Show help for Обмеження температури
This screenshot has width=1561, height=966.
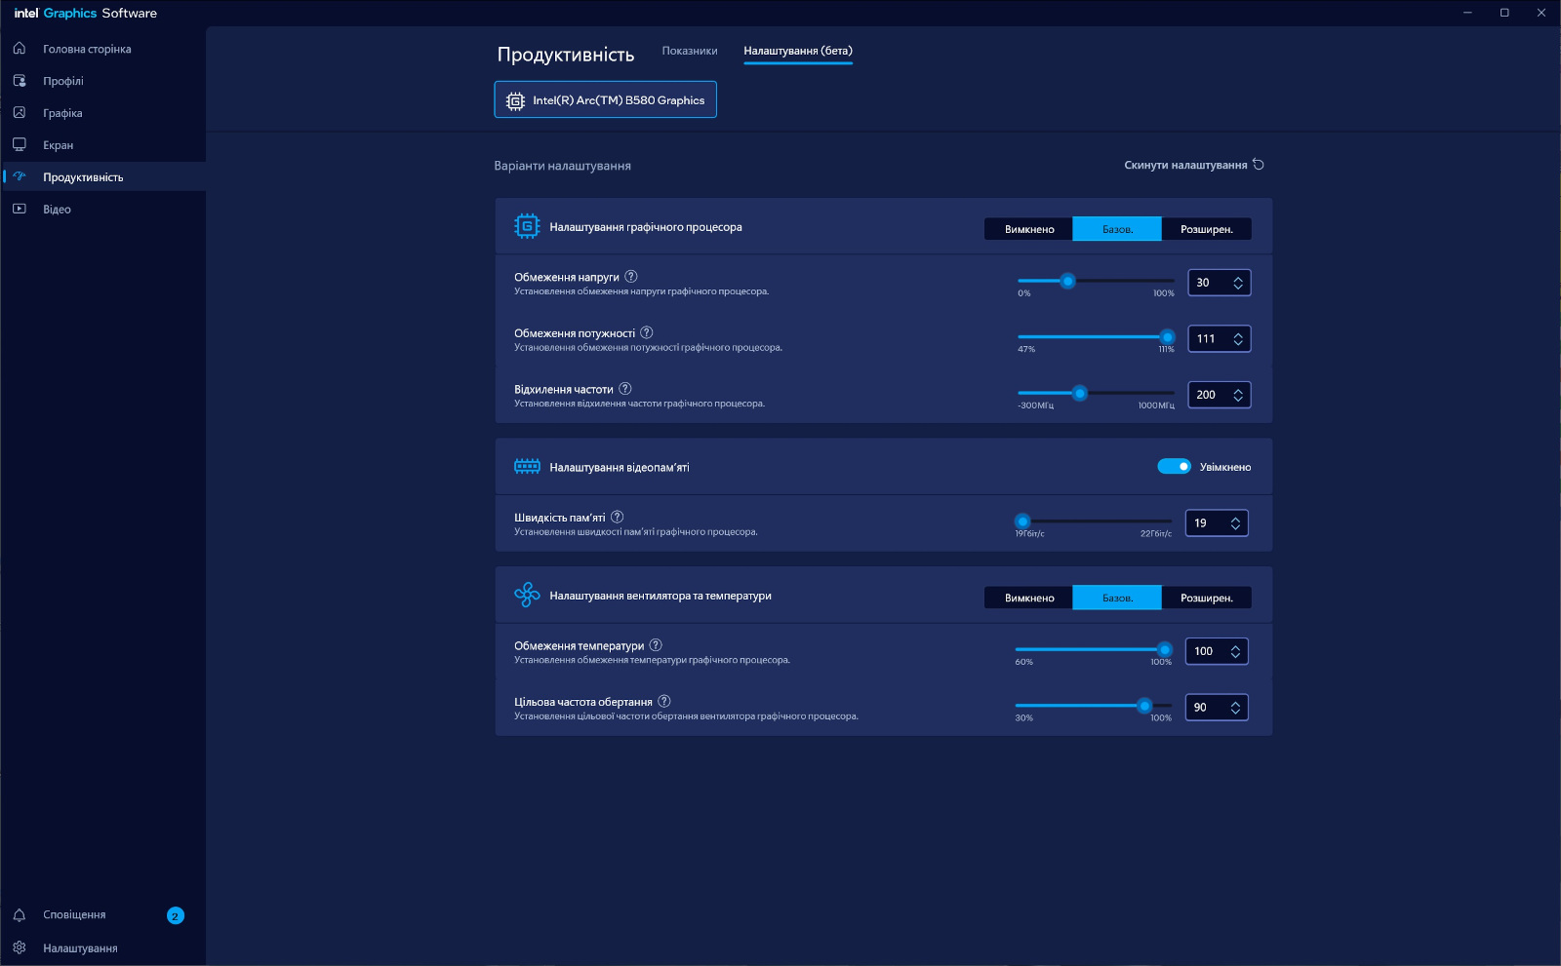(656, 645)
